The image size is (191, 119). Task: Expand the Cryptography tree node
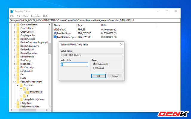tap(15, 35)
